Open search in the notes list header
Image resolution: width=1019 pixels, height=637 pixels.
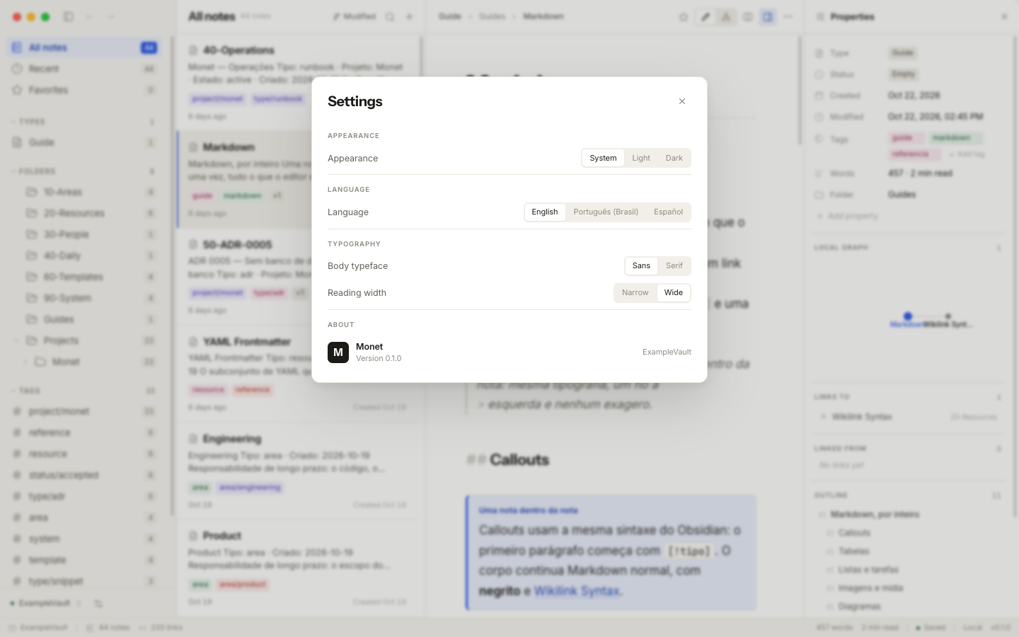390,16
